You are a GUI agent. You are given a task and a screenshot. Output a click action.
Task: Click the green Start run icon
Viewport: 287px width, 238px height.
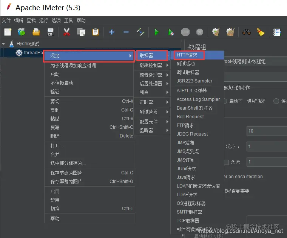pos(156,32)
